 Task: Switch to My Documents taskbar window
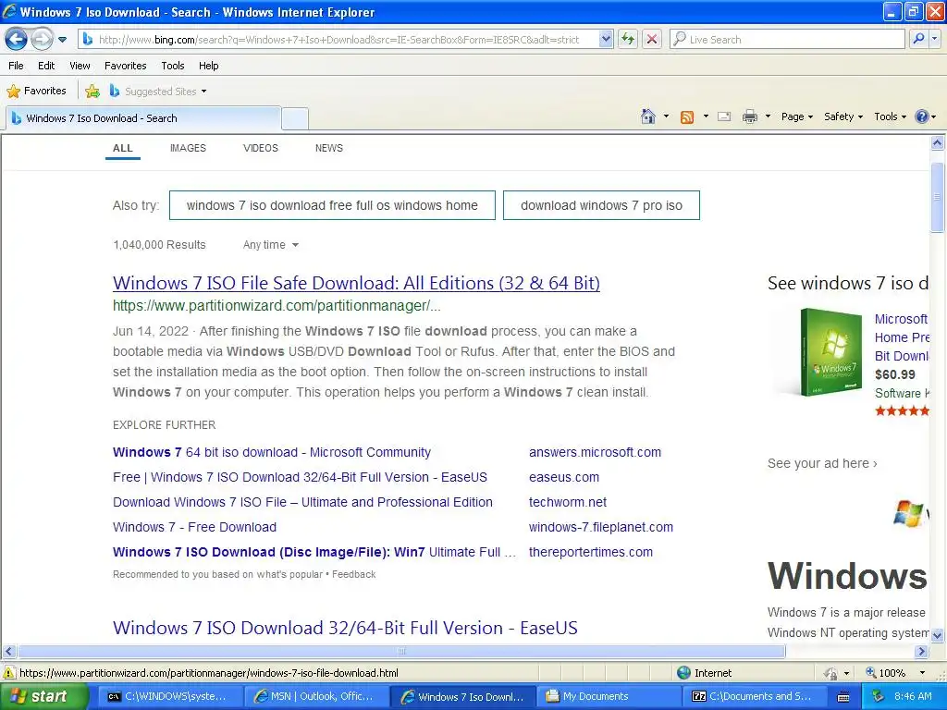pyautogui.click(x=609, y=696)
